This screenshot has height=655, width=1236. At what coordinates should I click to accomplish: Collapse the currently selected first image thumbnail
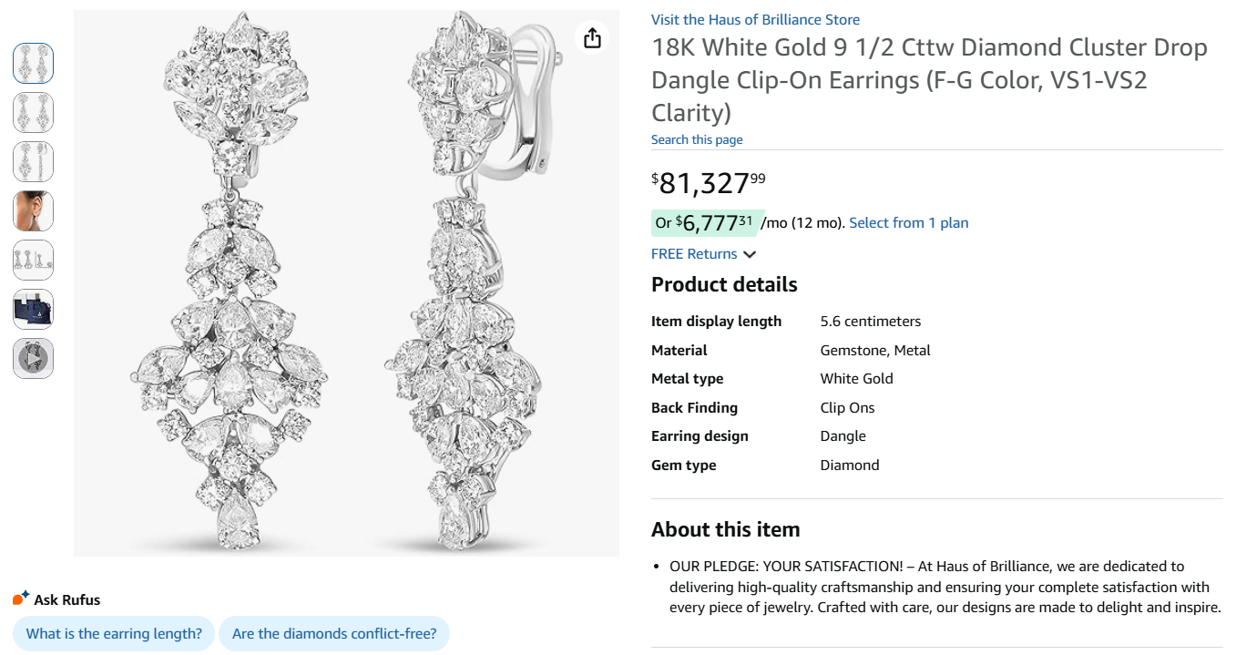(33, 63)
